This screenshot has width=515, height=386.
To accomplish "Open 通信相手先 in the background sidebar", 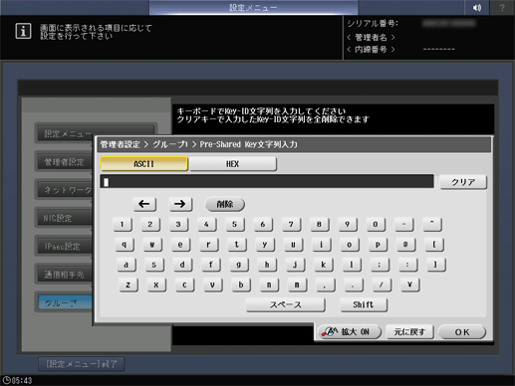I will (65, 275).
